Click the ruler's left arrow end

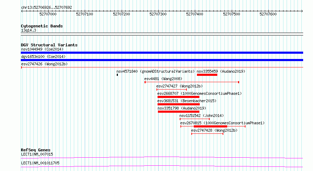click(22, 11)
